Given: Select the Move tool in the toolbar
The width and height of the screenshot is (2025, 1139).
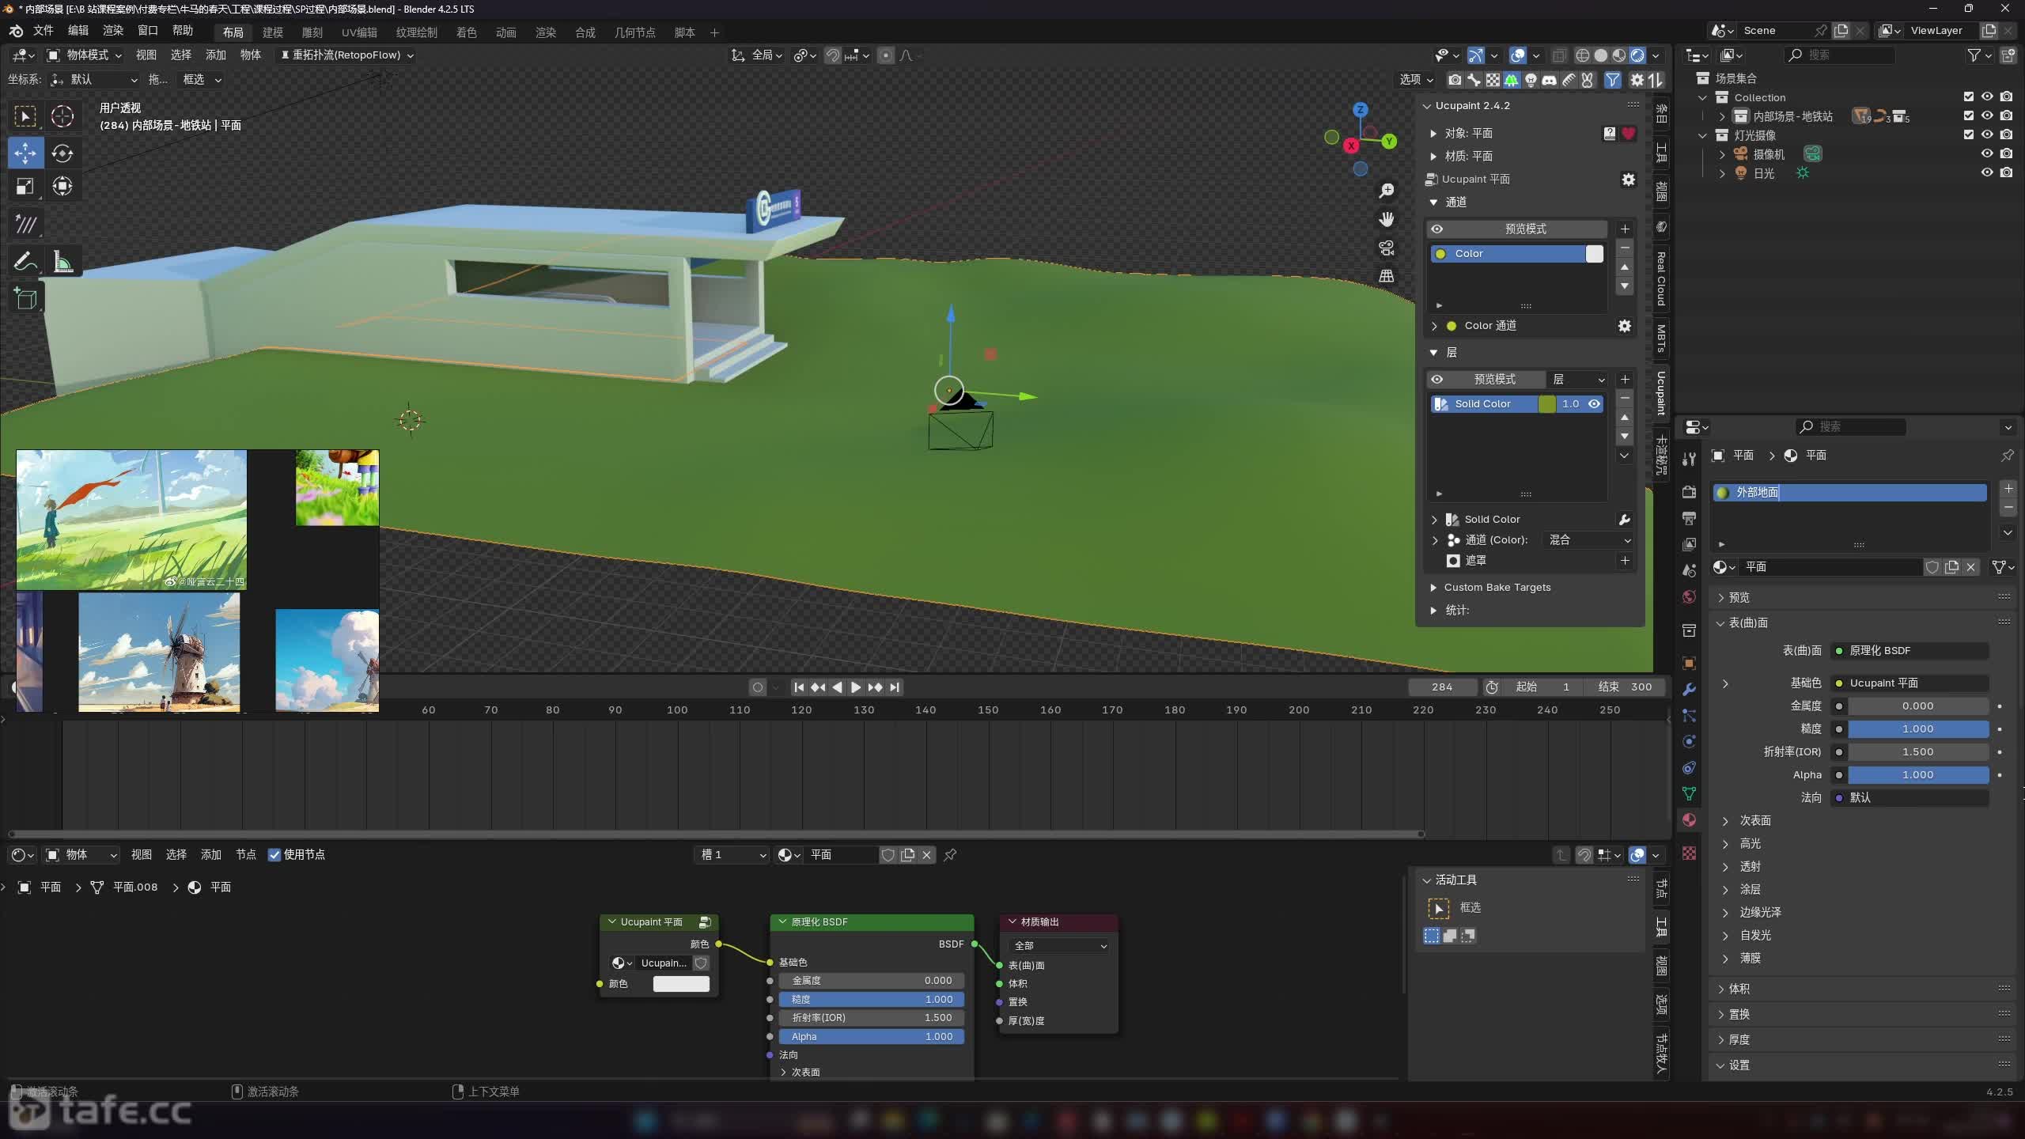Looking at the screenshot, I should [x=25, y=153].
